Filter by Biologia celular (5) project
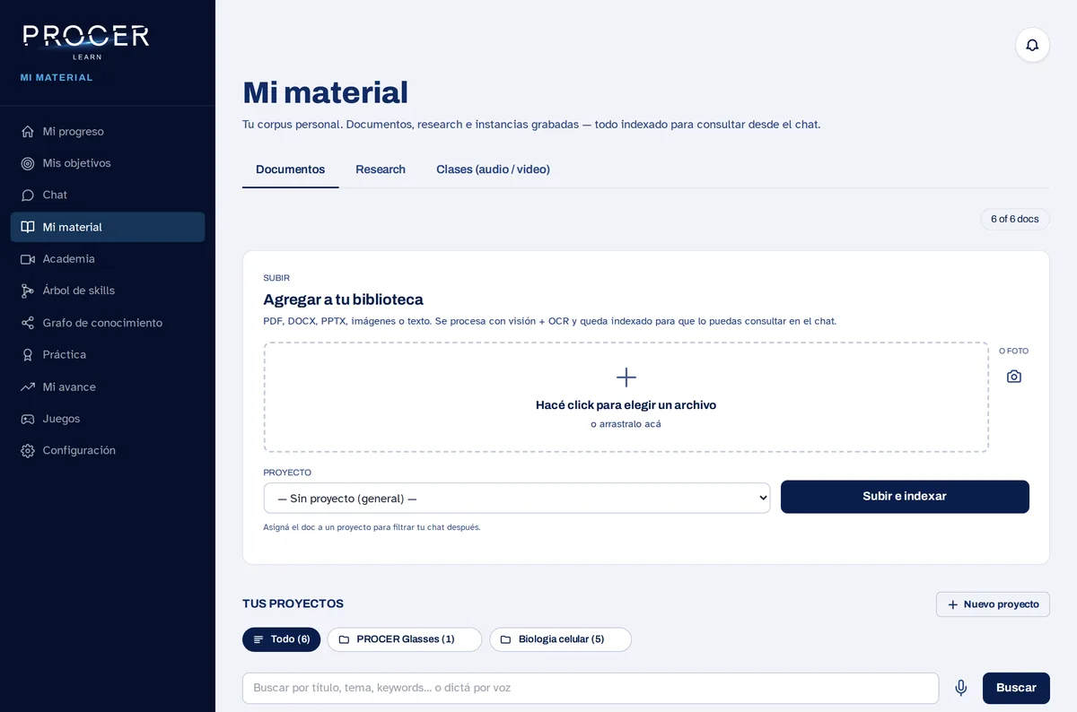 click(x=561, y=639)
